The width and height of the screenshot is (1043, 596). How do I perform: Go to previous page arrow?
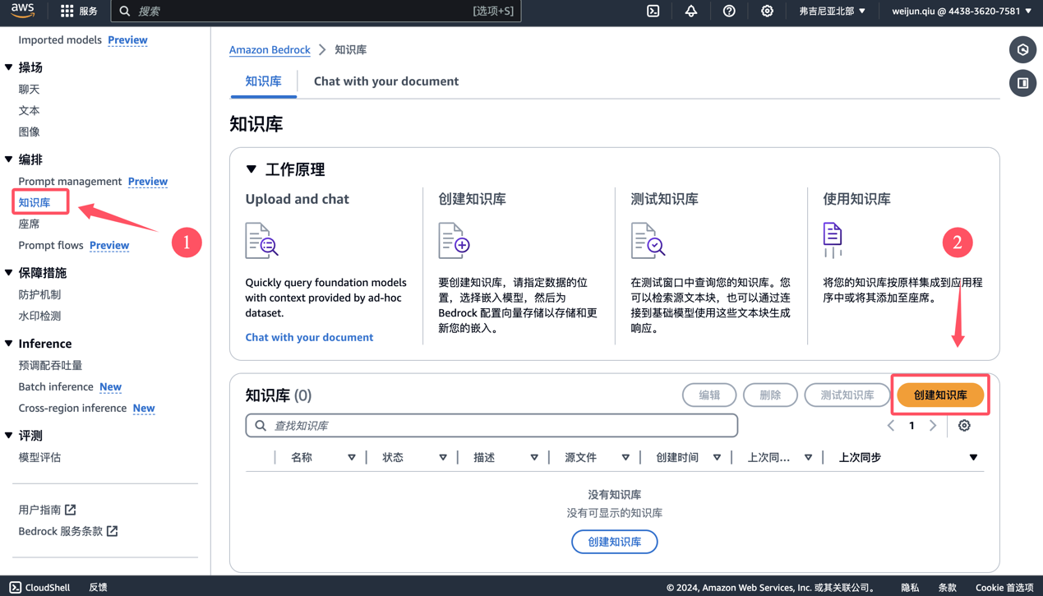891,426
